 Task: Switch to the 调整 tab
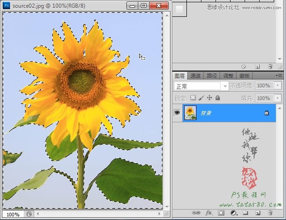pos(228,75)
